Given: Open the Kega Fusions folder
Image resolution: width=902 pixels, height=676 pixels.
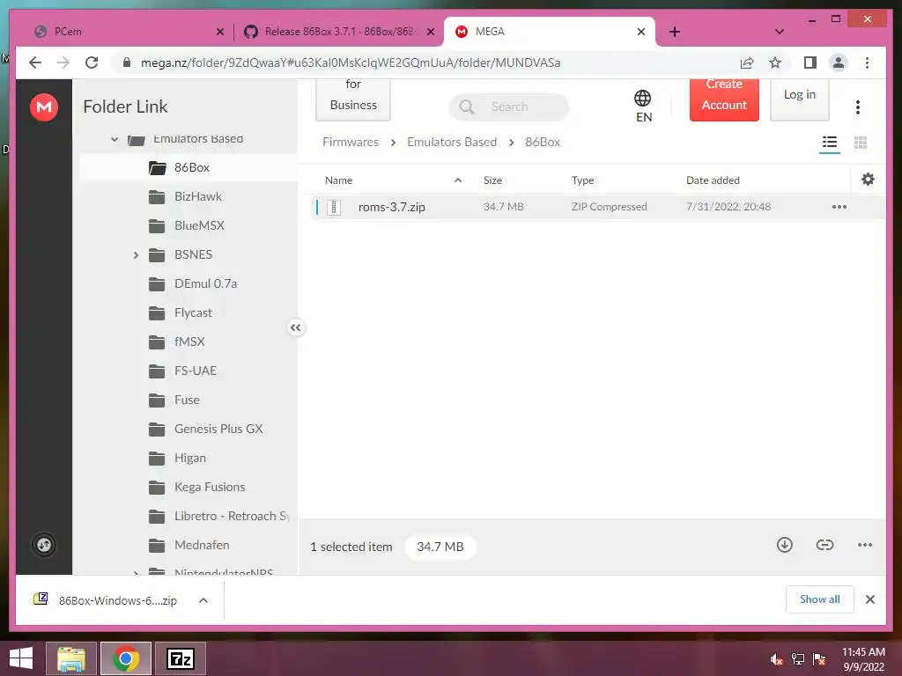Looking at the screenshot, I should click(210, 487).
